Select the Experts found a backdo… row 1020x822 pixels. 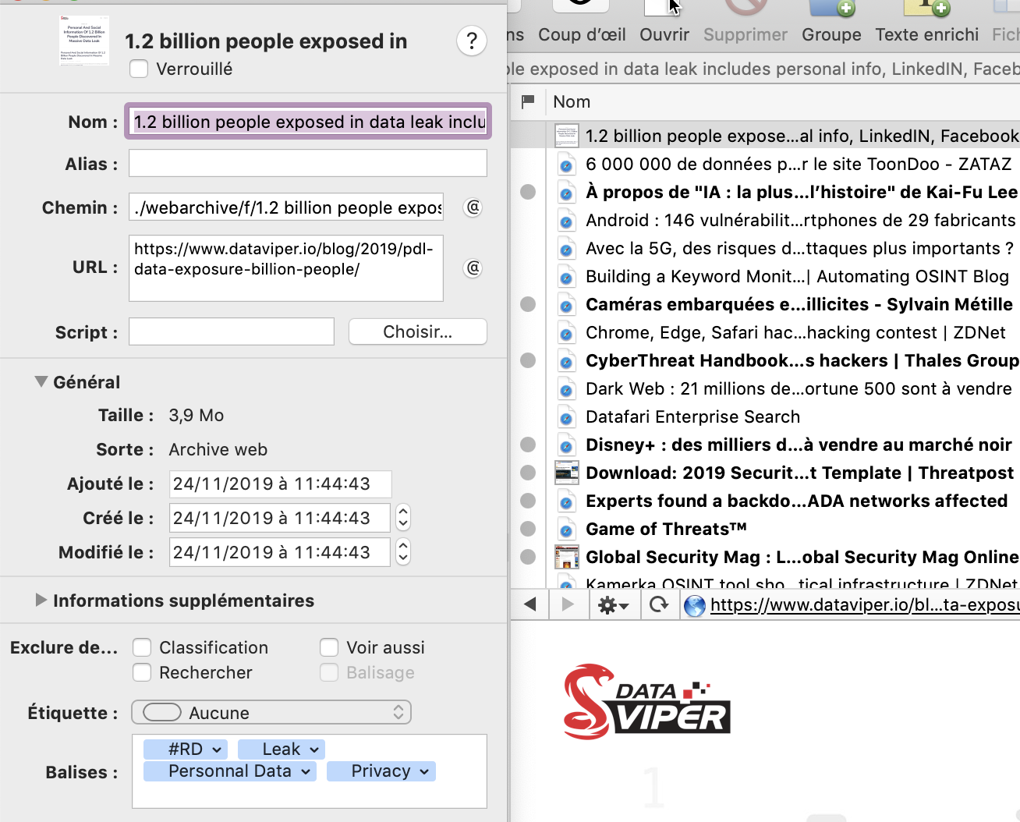click(x=765, y=501)
